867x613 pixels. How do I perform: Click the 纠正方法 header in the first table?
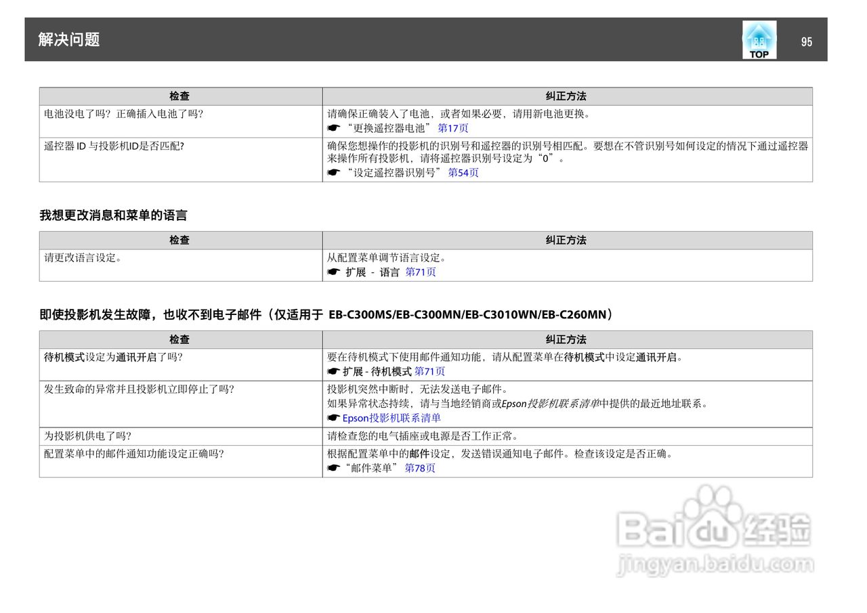pos(566,97)
